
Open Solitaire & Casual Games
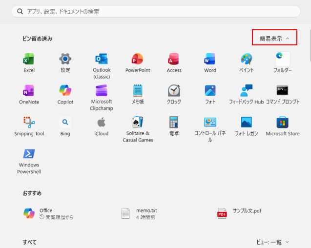pyautogui.click(x=138, y=129)
